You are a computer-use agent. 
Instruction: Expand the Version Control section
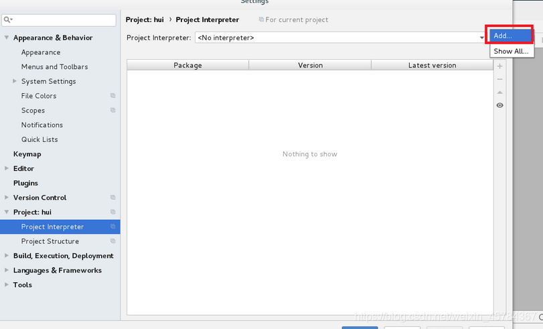pyautogui.click(x=7, y=197)
